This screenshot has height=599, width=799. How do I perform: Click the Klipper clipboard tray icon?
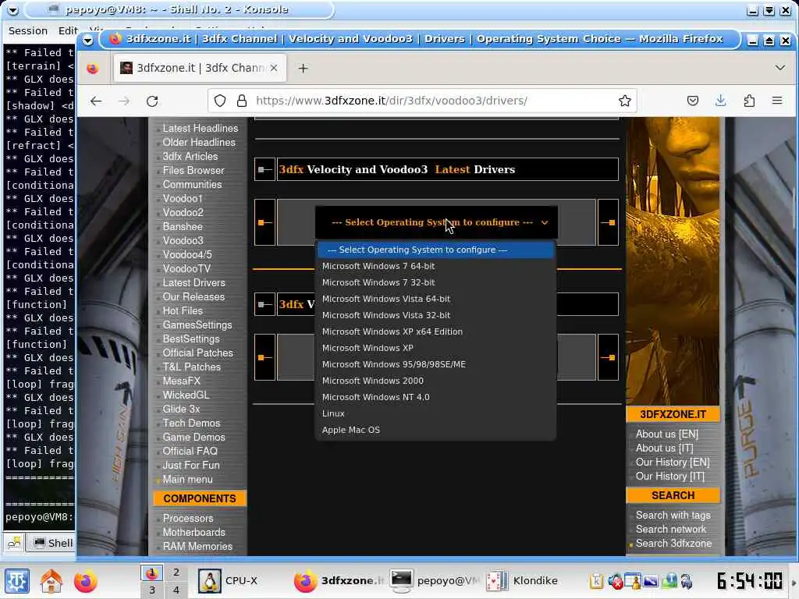click(x=596, y=580)
